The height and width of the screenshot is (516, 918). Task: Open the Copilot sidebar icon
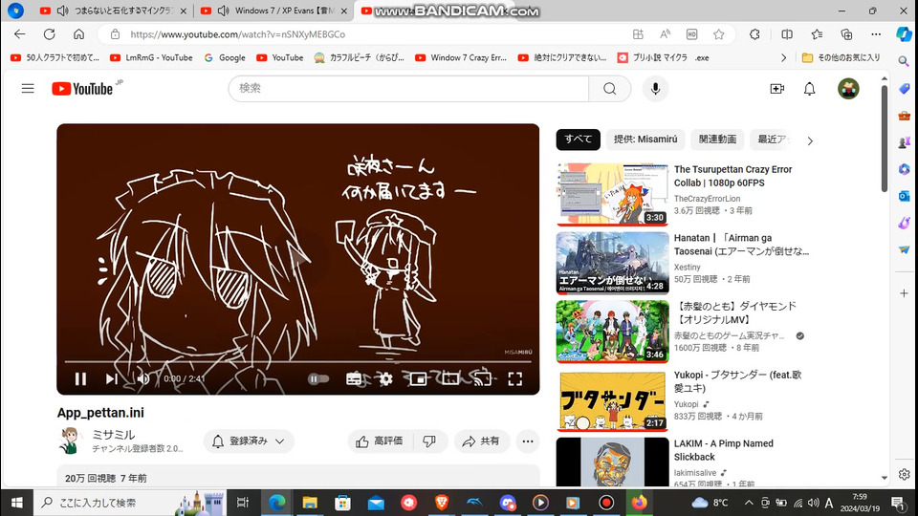point(904,34)
